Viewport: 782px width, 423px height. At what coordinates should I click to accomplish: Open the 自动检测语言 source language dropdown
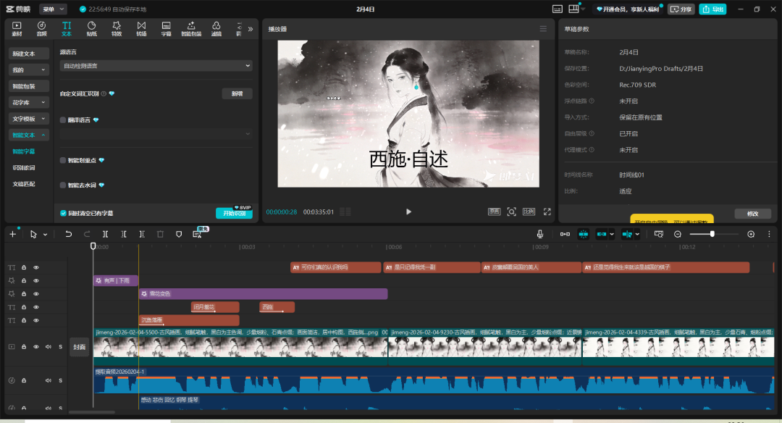point(156,66)
